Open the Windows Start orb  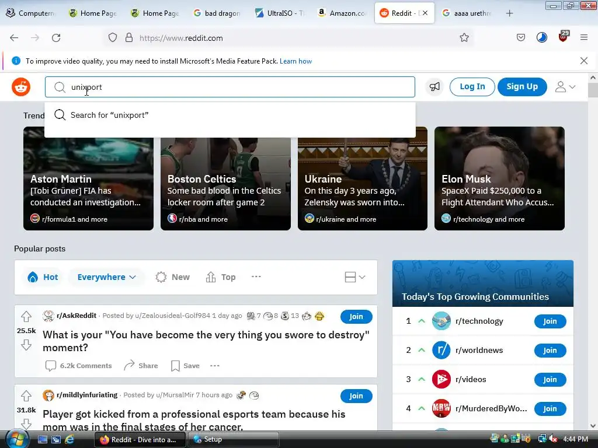16,439
